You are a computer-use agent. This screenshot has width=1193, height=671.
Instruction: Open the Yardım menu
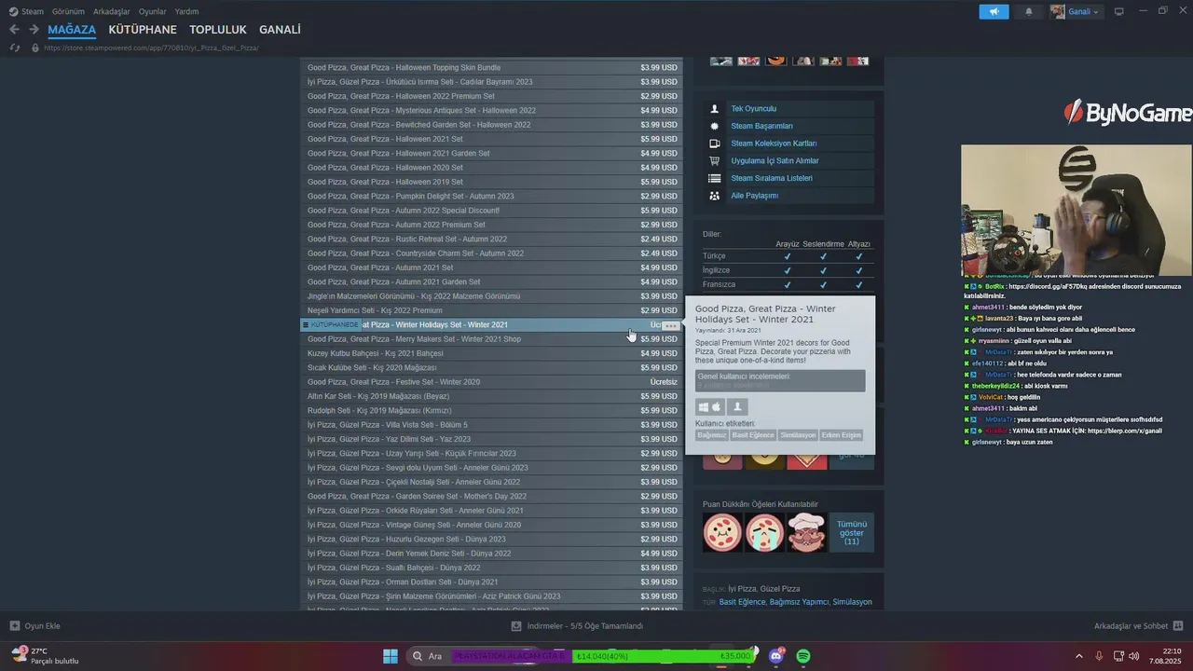click(186, 11)
